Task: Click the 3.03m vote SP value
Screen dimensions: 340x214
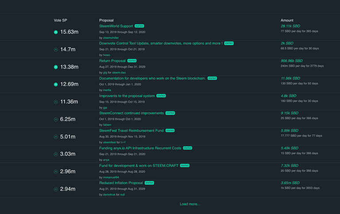Action: 68,154
